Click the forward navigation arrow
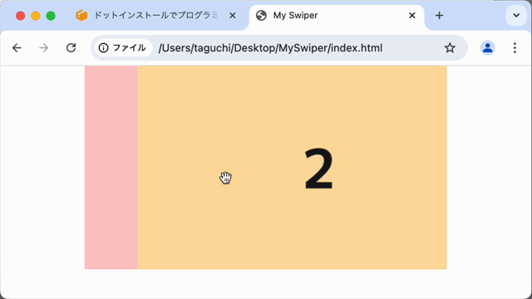 point(43,48)
